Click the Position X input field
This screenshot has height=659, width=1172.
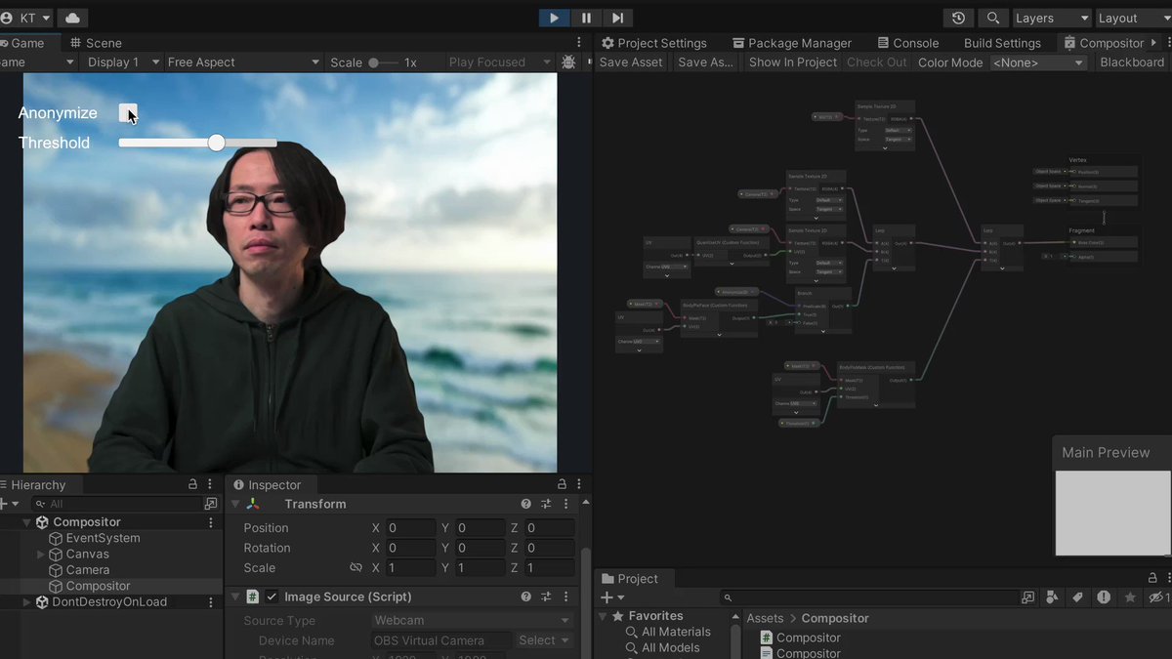click(x=410, y=527)
